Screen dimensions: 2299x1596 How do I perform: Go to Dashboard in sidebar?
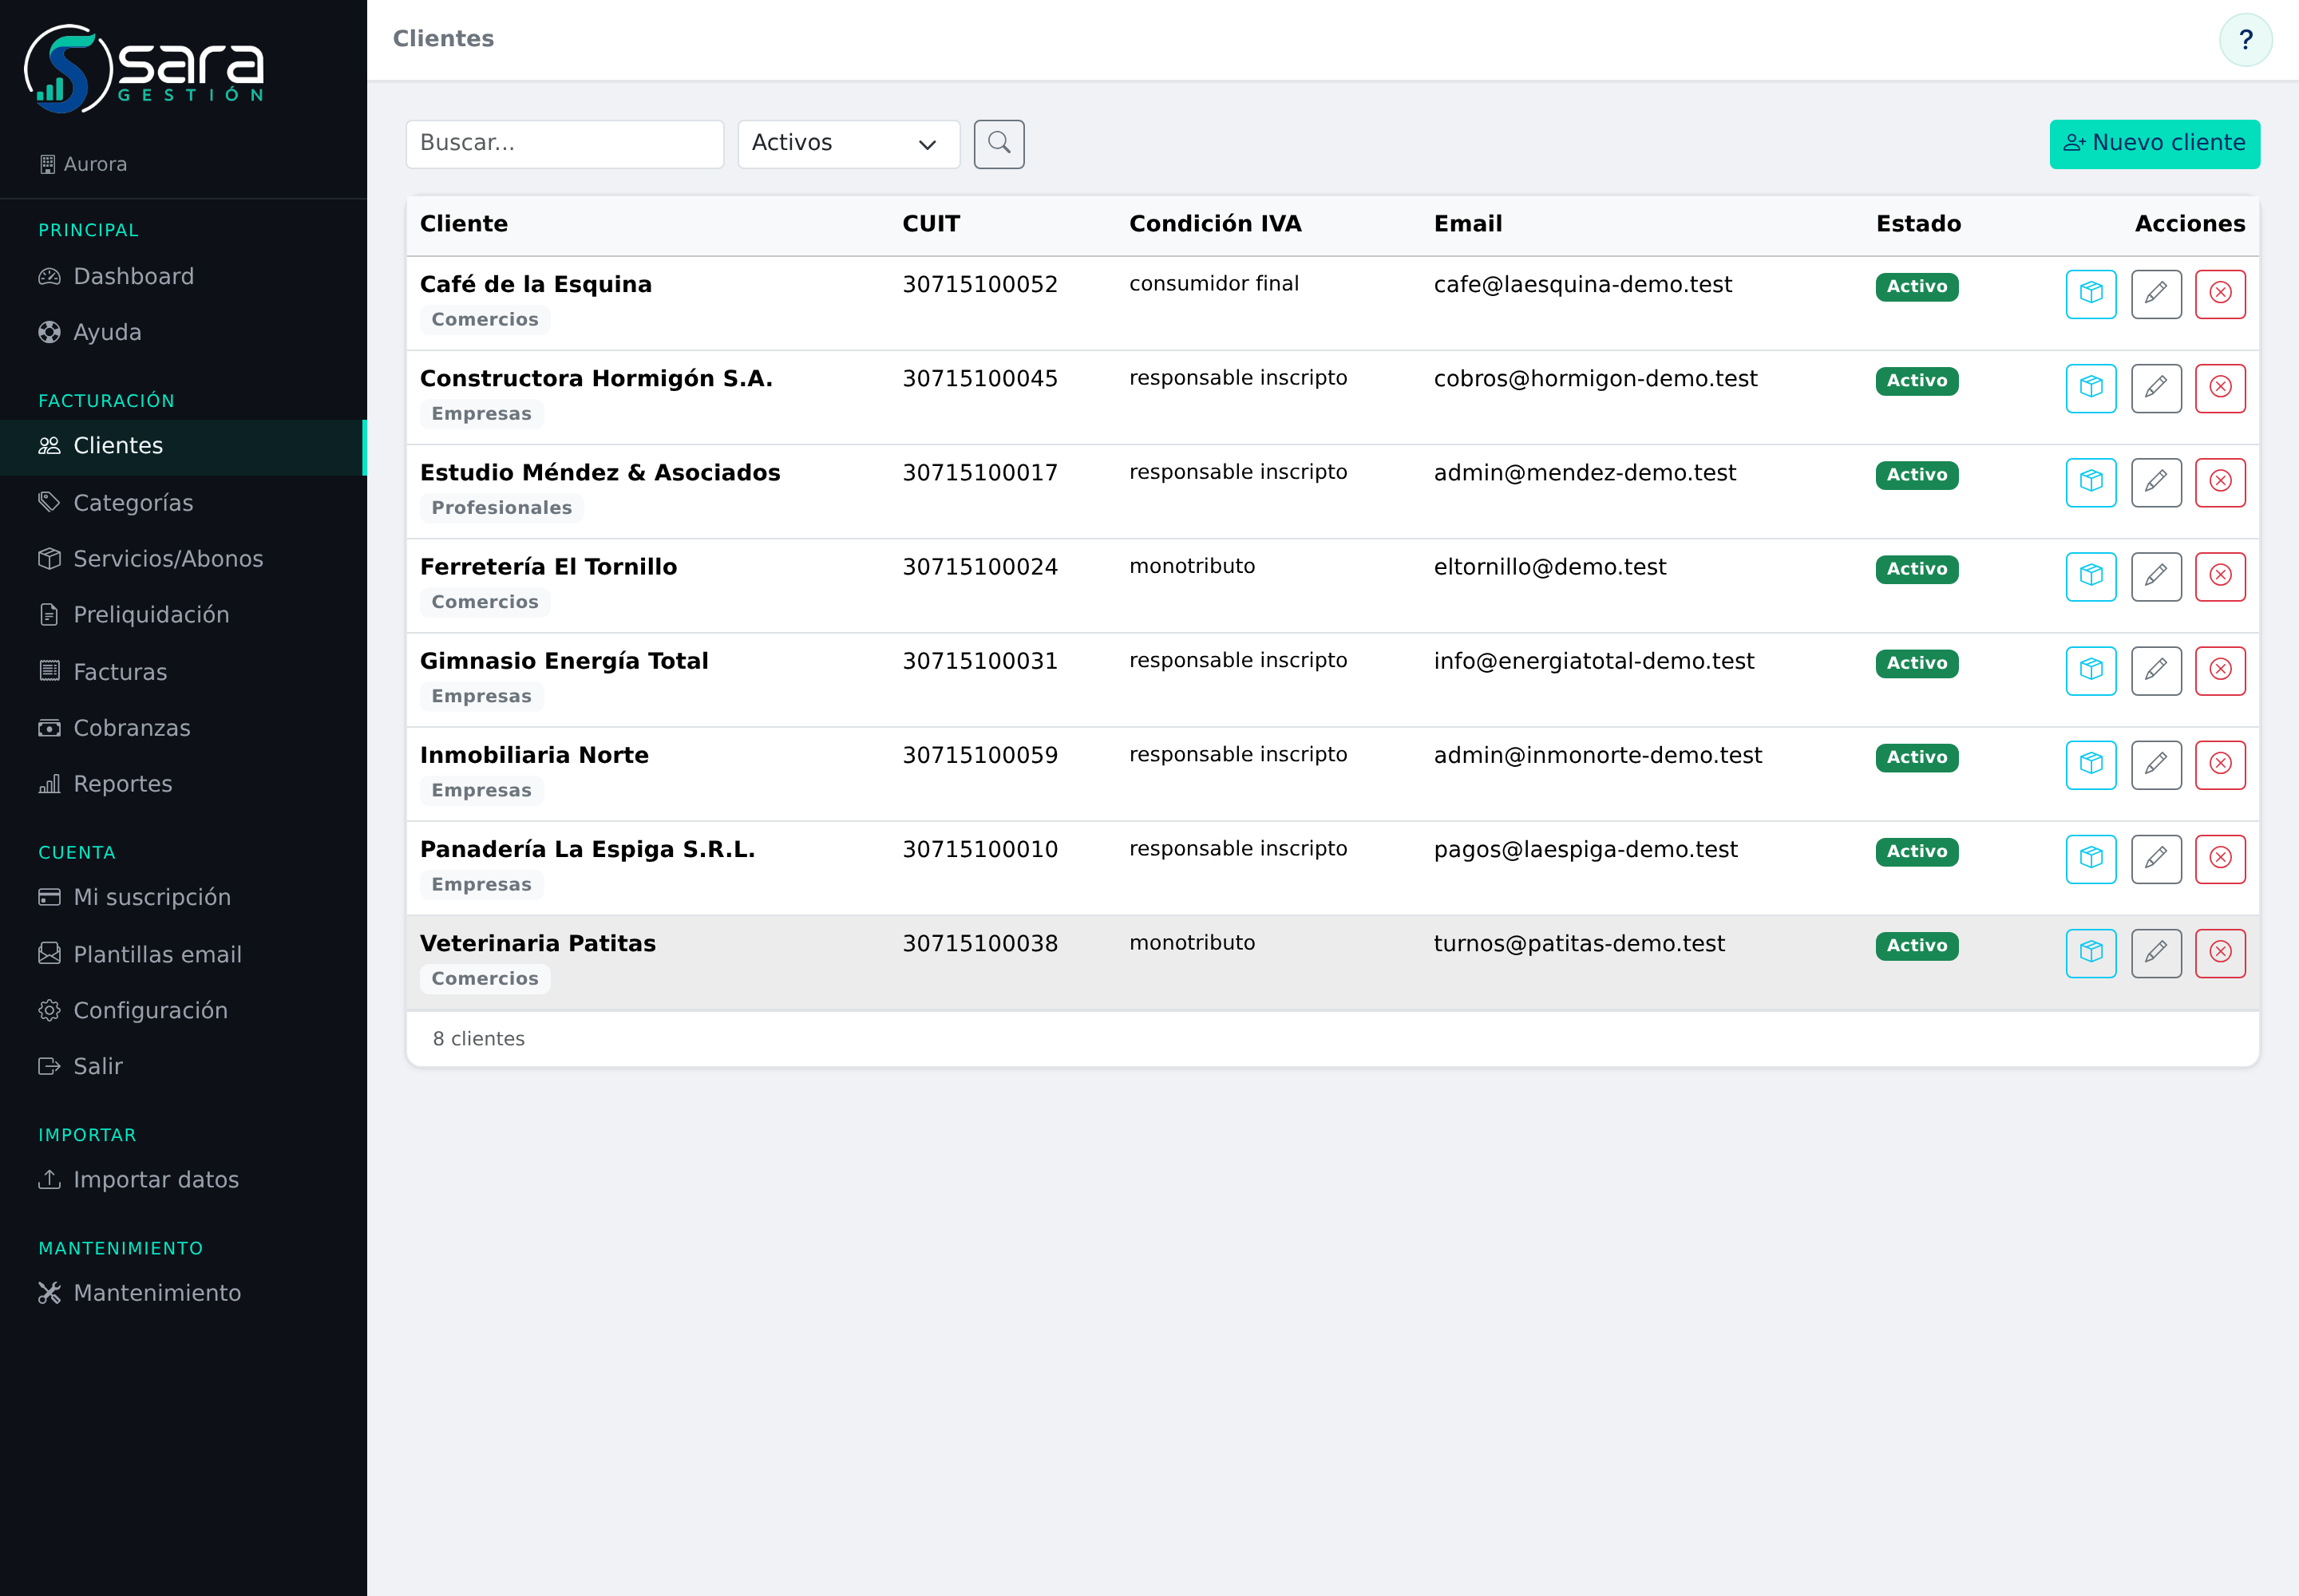tap(183, 277)
